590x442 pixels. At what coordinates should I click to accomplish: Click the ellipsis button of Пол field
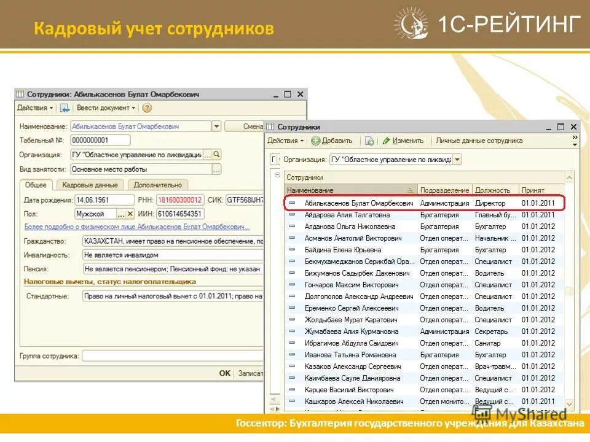[121, 214]
